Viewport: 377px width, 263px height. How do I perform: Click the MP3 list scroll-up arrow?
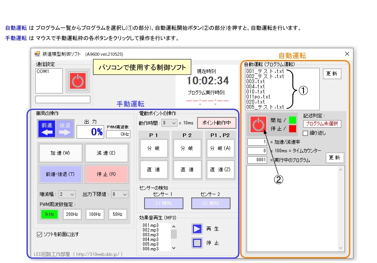point(174,226)
